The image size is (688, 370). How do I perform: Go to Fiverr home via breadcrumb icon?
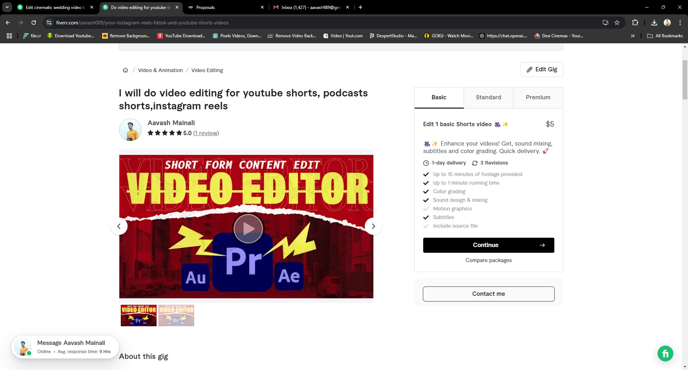[x=125, y=70]
